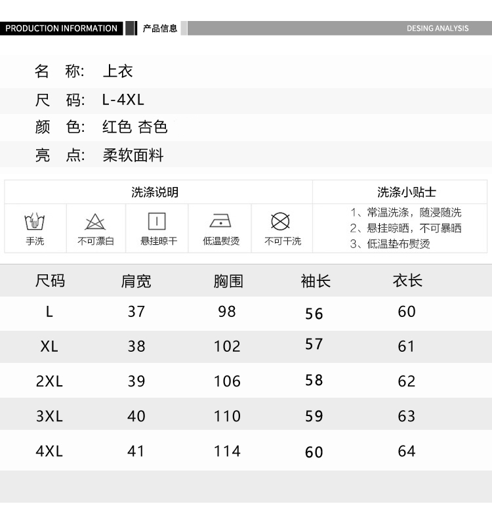
Task: Click the color value 红色 杏色
Action: [x=135, y=127]
